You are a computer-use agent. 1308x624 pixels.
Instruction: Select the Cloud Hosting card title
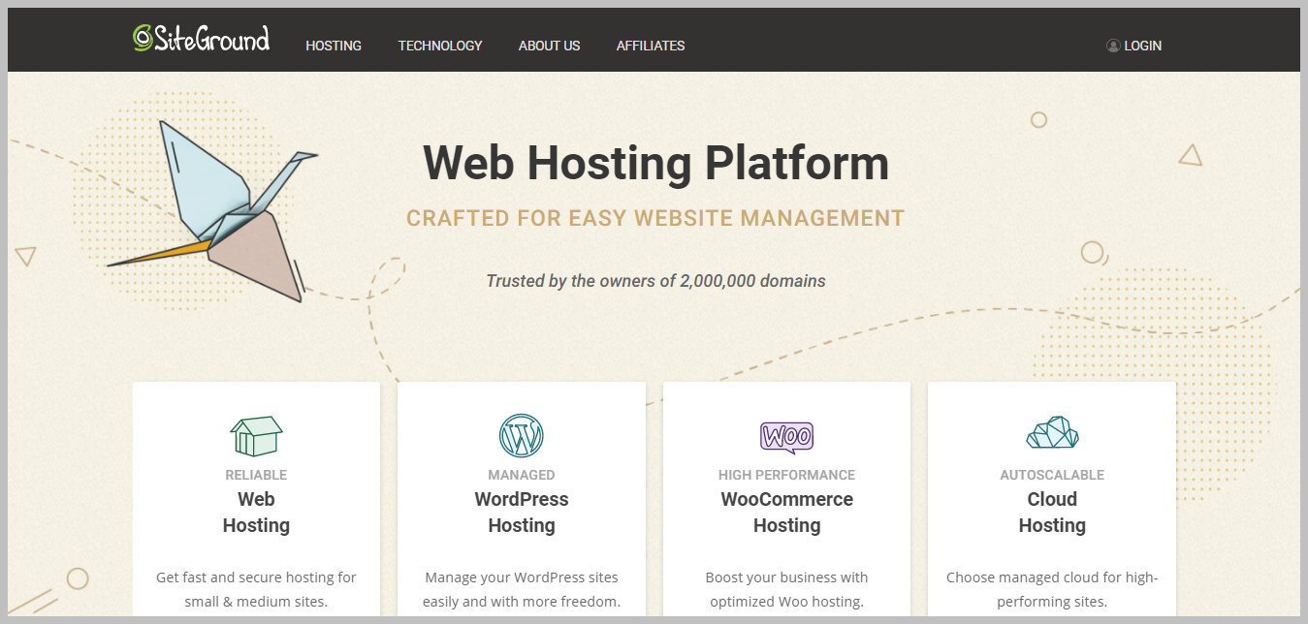(x=1052, y=513)
